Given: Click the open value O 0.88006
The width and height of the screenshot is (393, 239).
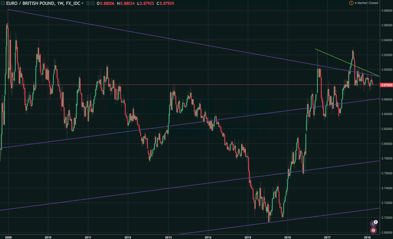Looking at the screenshot, I should 106,4.
